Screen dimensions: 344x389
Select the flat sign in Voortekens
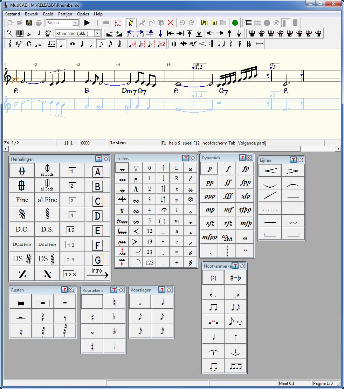click(114, 317)
